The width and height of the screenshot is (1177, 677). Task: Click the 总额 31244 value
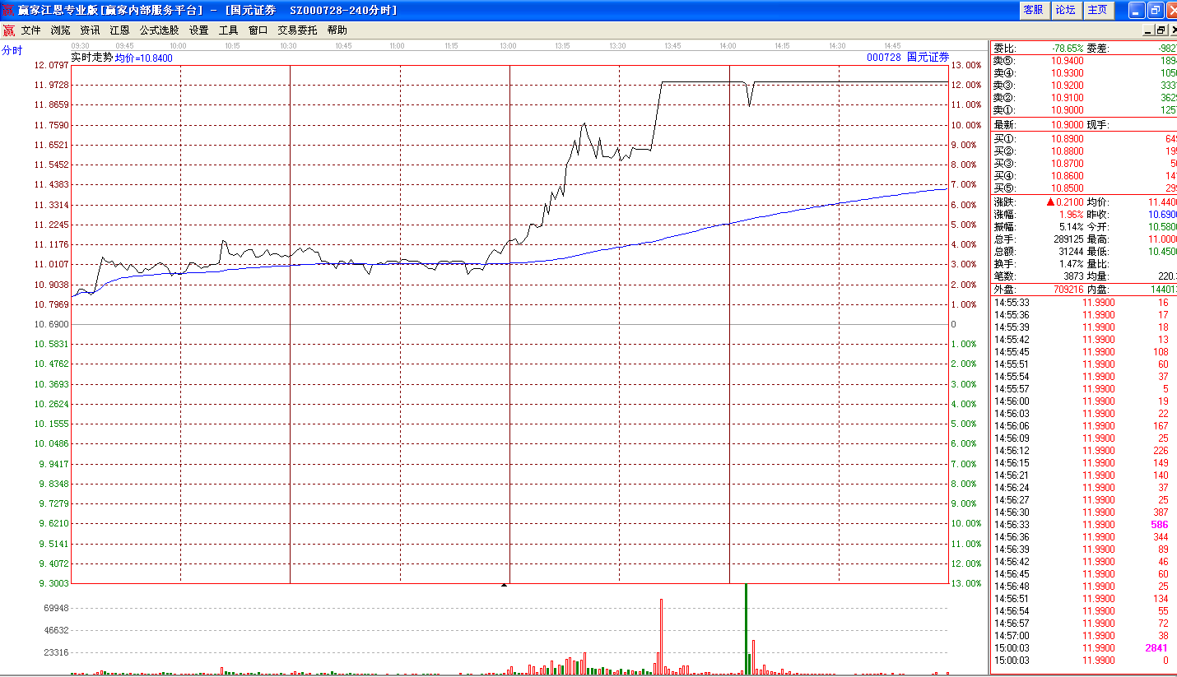[1071, 252]
